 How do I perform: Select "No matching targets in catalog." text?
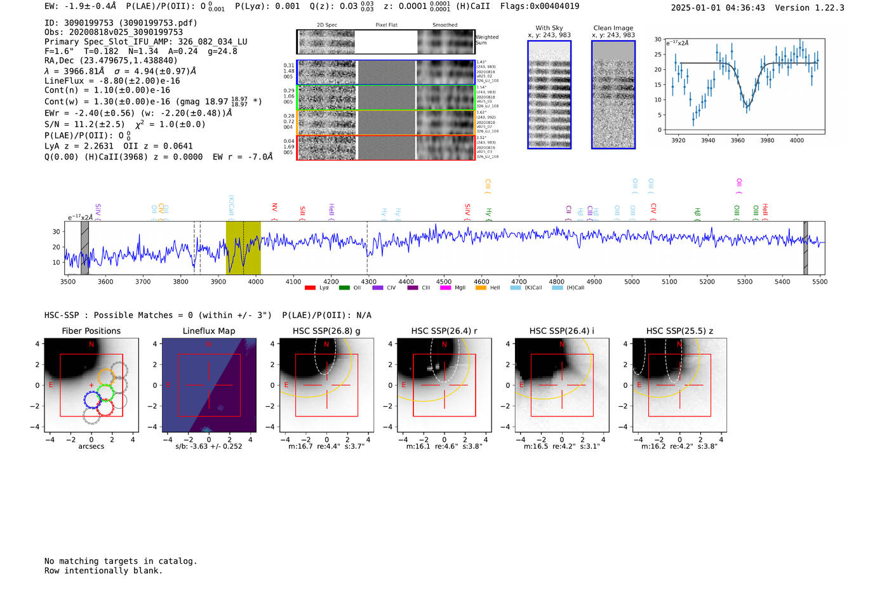pyautogui.click(x=121, y=561)
